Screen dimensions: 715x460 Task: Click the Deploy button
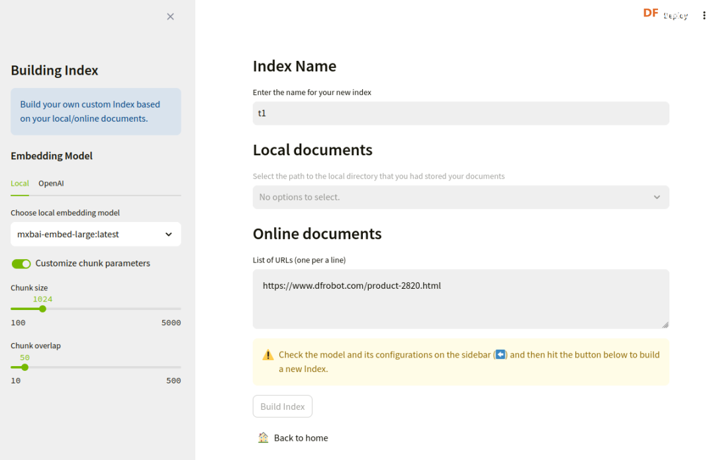pos(675,16)
